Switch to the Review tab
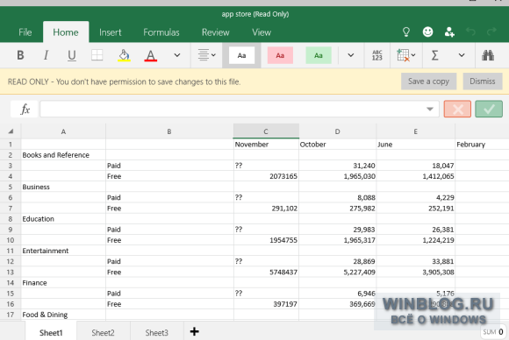 pyautogui.click(x=216, y=32)
